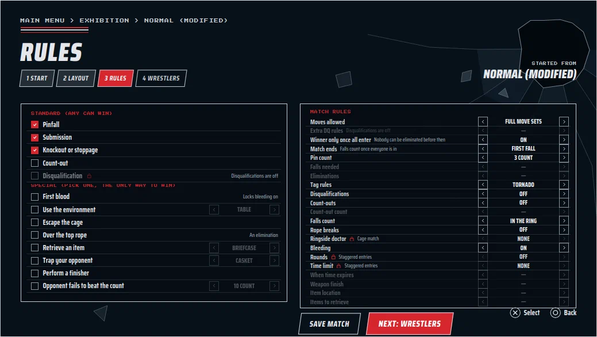Click right arrow next to TABLE environment
The image size is (597, 337).
point(274,210)
